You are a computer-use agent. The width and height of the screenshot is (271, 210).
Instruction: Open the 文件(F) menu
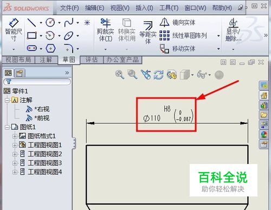point(69,8)
